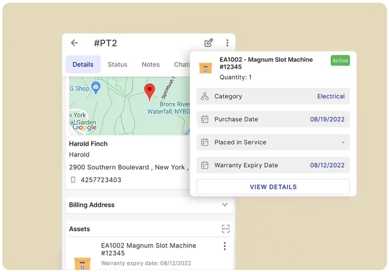Click the purchase date 08/19/2022

pos(327,119)
